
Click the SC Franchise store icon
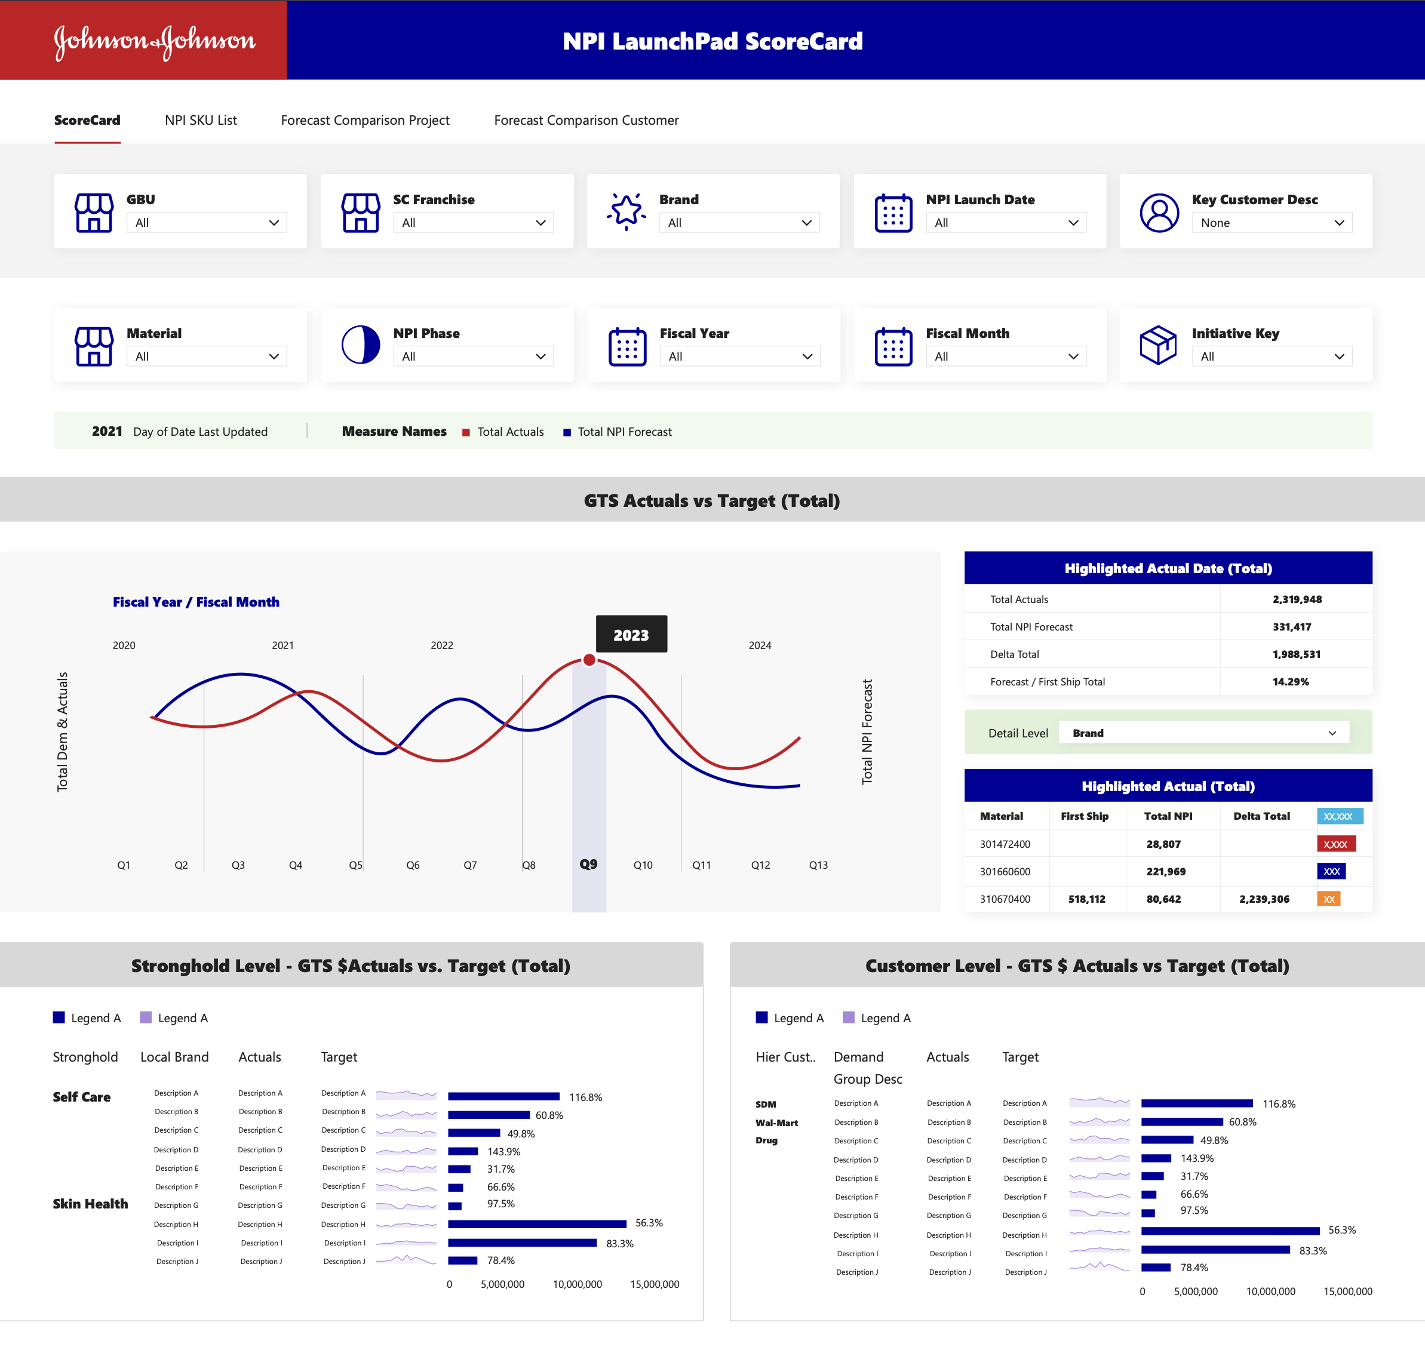tap(361, 213)
